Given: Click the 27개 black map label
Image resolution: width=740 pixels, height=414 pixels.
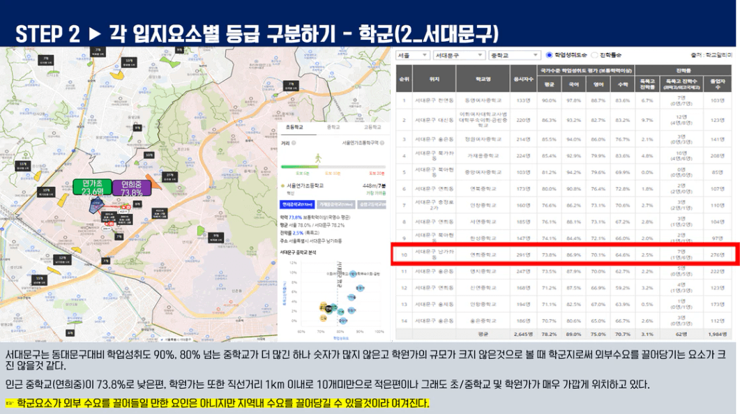Looking at the screenshot, I should coord(170,177).
